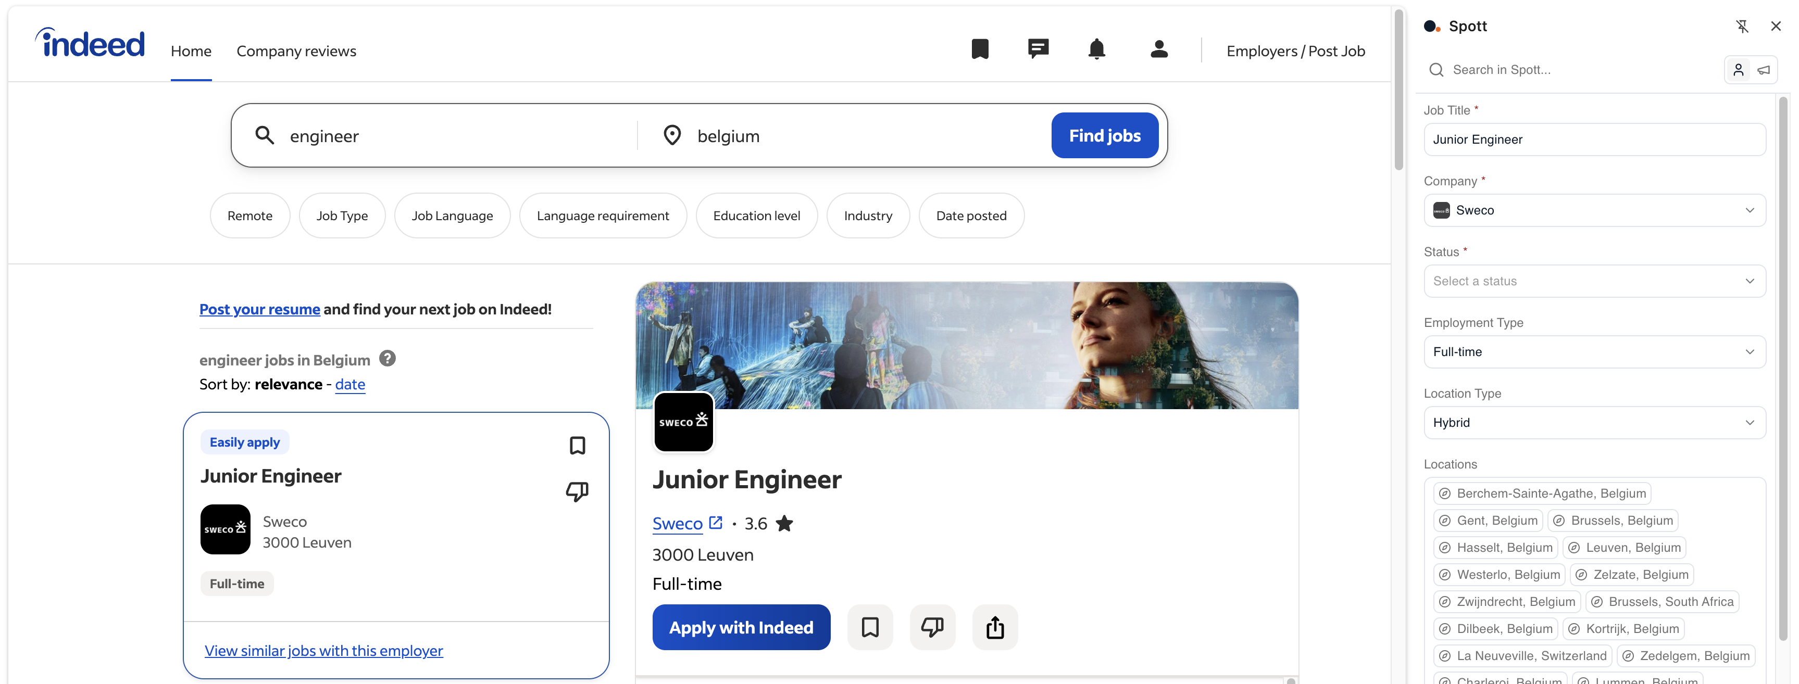1799x684 pixels.
Task: Click Brussels, South Africa location chip
Action: click(x=1662, y=602)
